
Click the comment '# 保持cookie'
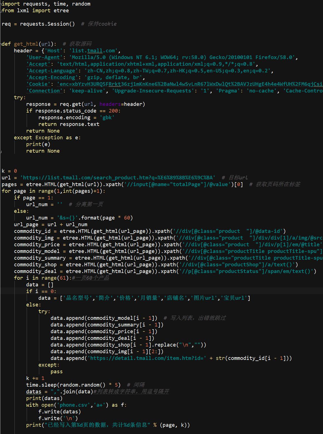(99, 24)
